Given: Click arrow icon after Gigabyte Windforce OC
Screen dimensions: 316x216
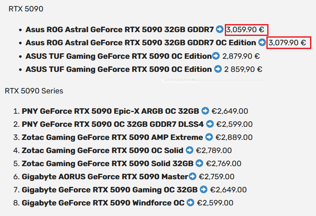Looking at the screenshot, I should (190, 202).
